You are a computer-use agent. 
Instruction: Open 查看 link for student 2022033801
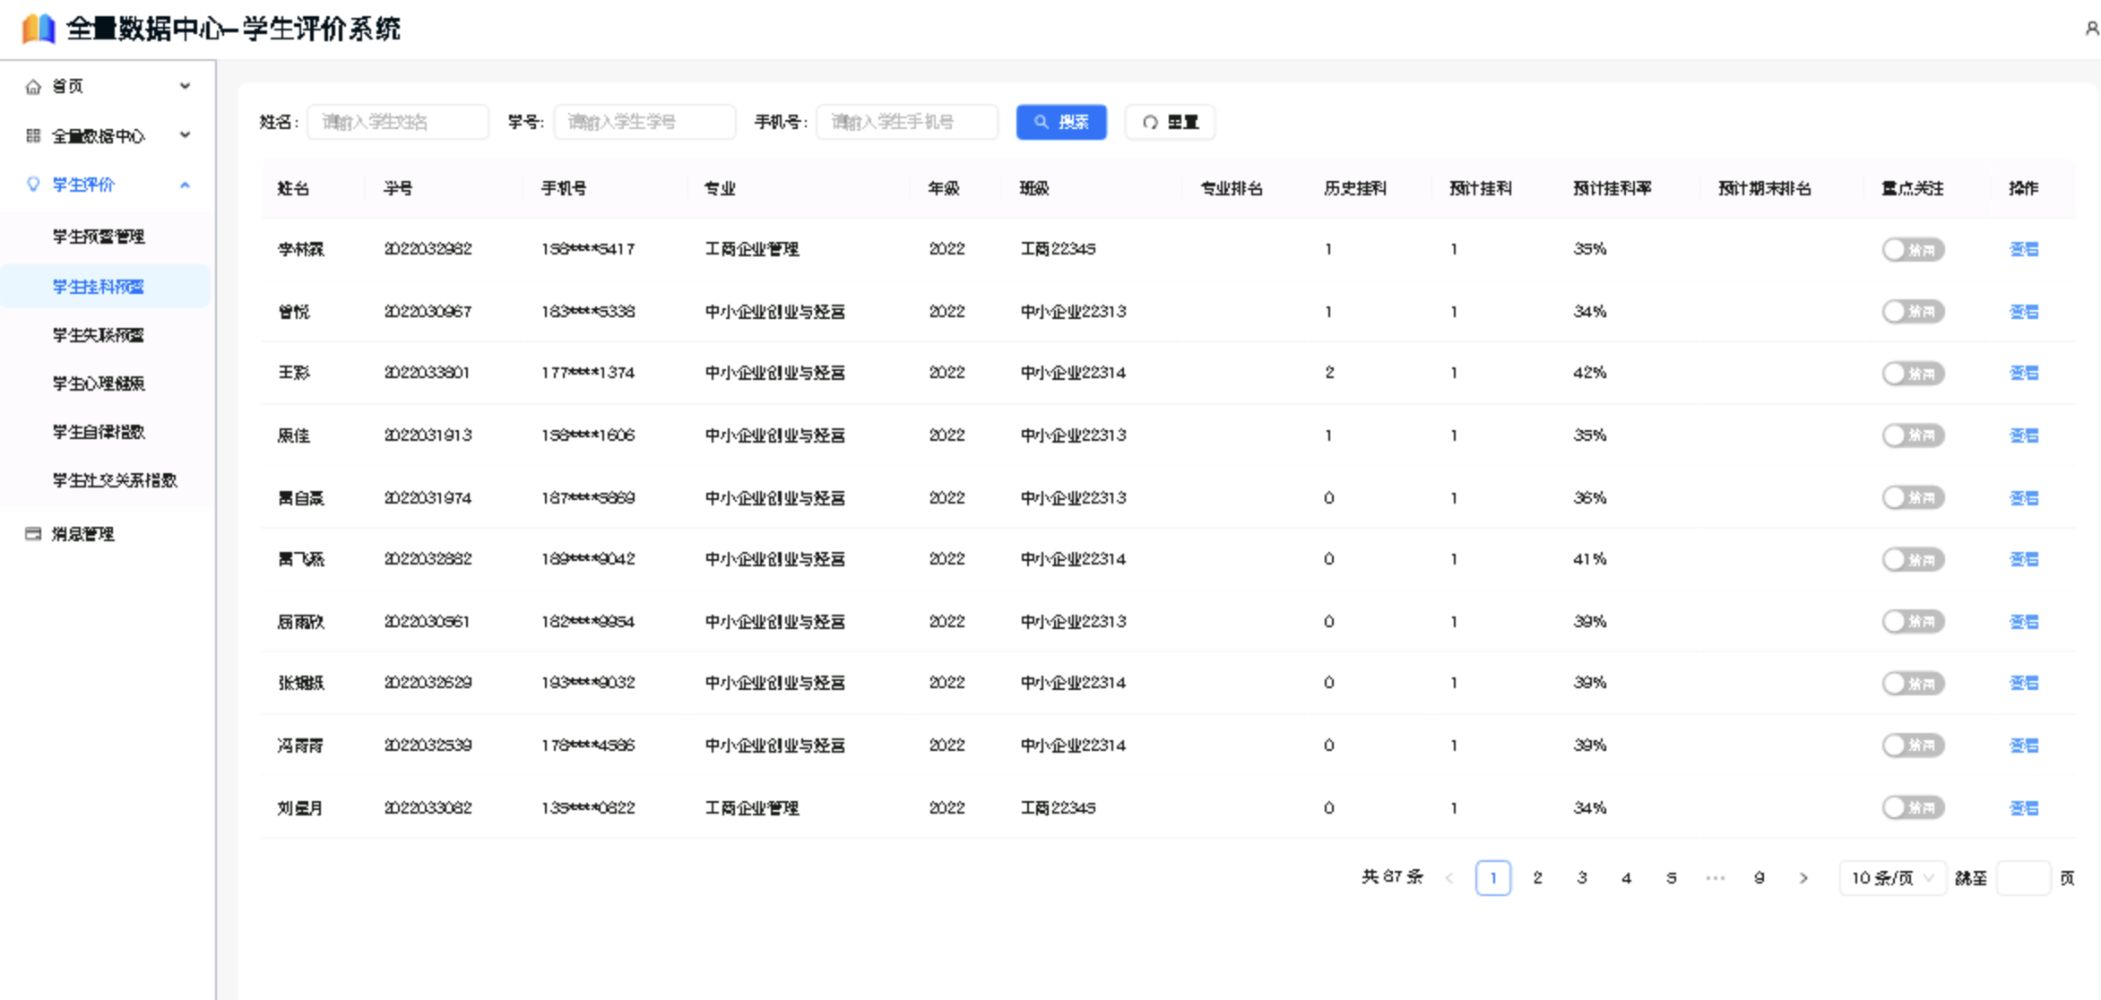tap(2024, 373)
